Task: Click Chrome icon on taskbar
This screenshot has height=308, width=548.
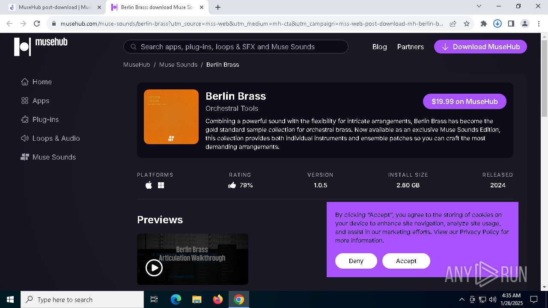Action: [239, 299]
